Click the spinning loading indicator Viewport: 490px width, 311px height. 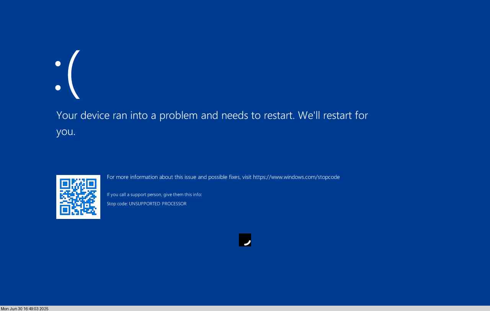click(245, 240)
